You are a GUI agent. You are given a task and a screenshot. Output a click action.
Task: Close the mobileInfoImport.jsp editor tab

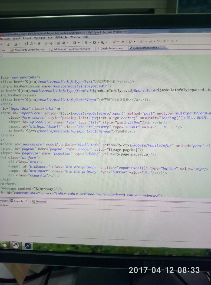point(162,47)
